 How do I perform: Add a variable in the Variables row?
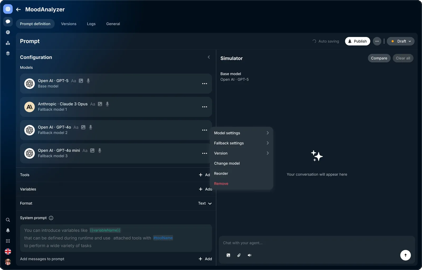click(x=205, y=189)
